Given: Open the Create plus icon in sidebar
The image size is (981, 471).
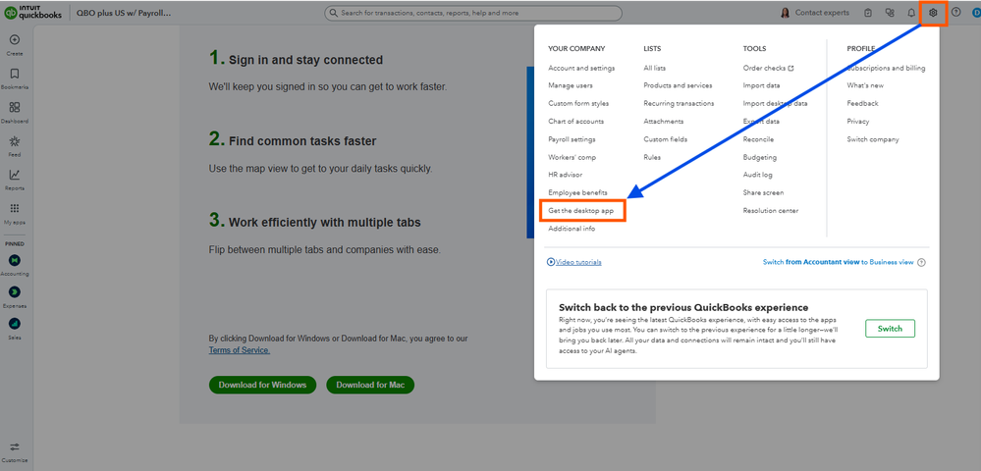Looking at the screenshot, I should 15,40.
